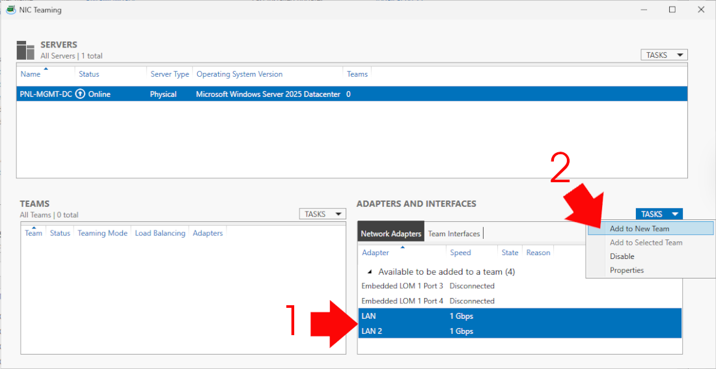Screen dimensions: 716x369
Task: Click the Adapters and Interfaces TASKS dropdown
Action: coord(659,214)
